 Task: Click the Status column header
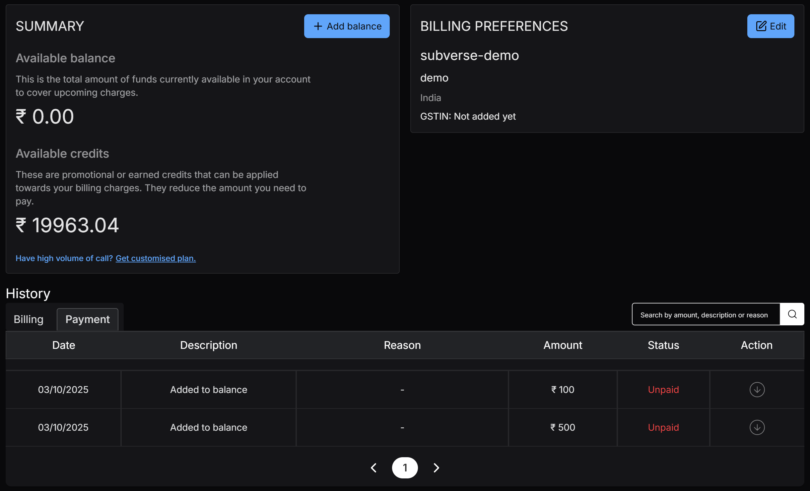[663, 345]
